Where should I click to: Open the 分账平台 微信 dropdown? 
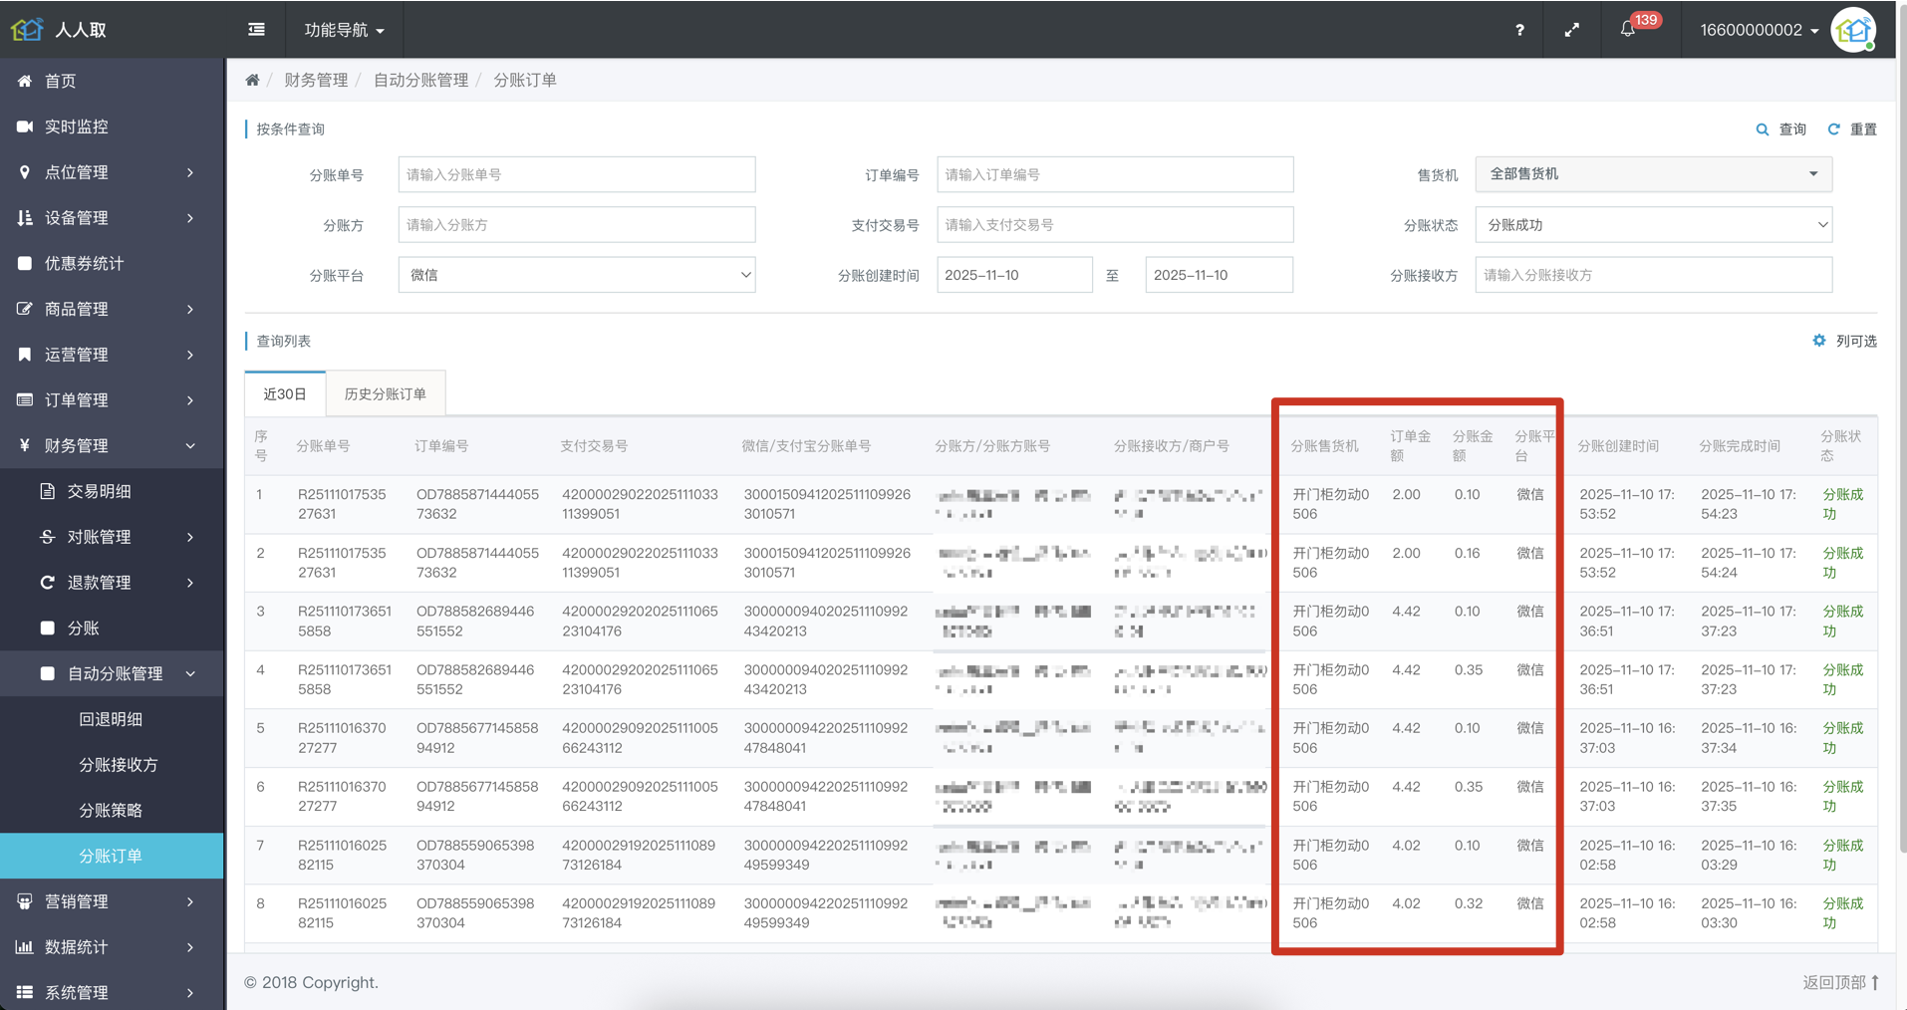(576, 275)
